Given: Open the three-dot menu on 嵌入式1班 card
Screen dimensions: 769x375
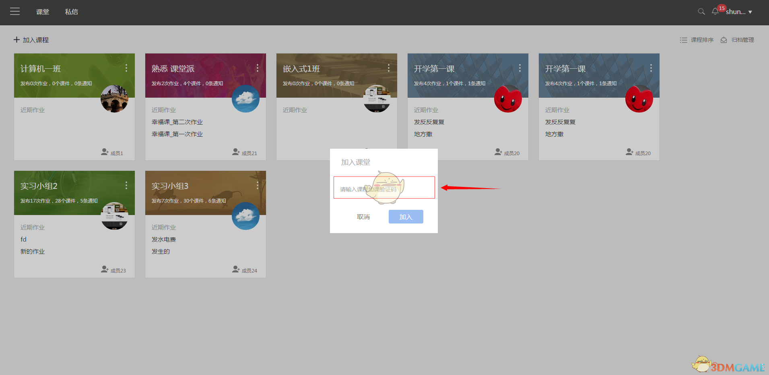Looking at the screenshot, I should pyautogui.click(x=389, y=68).
